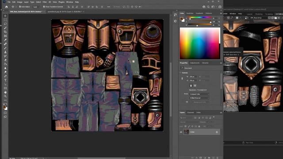The height and width of the screenshot is (159, 283).
Task: Open the Plugins menu
Action: (x=61, y=2)
